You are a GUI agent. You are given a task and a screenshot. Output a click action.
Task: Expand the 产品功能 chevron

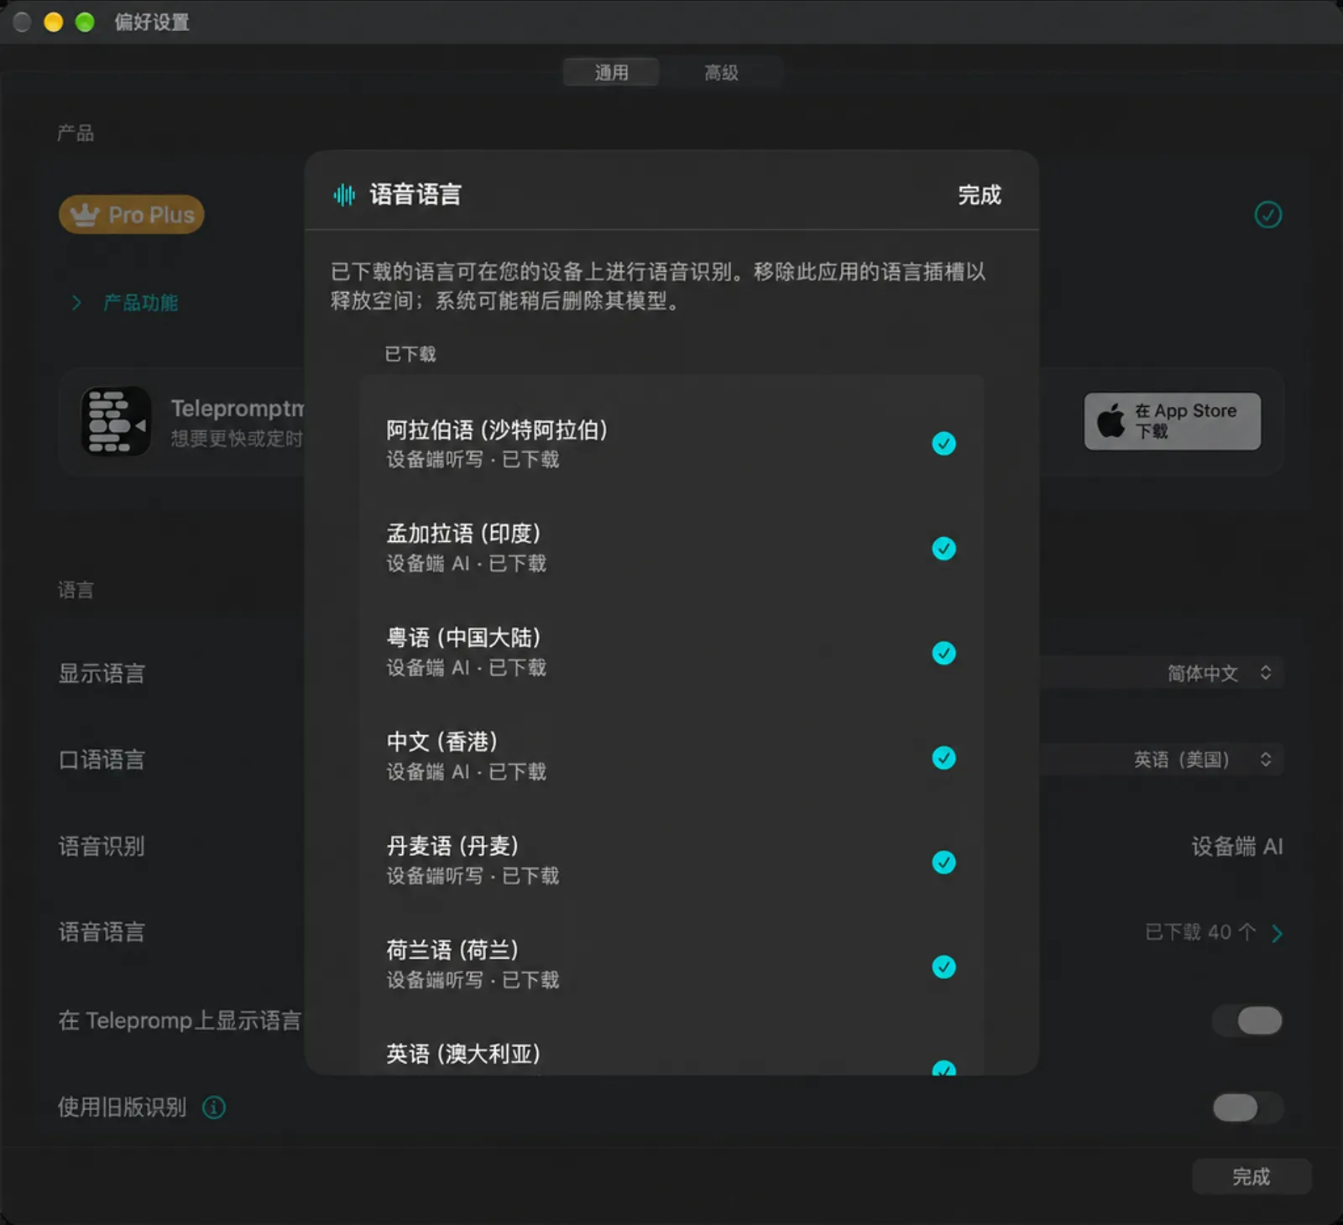(x=76, y=303)
